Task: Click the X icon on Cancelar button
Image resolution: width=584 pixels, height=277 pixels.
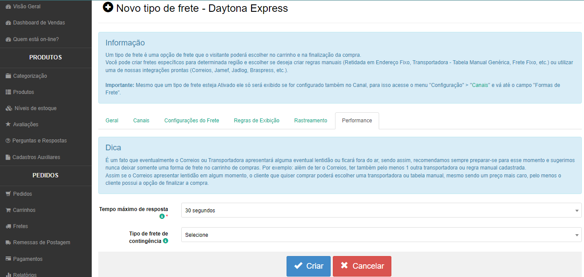Action: tap(344, 266)
